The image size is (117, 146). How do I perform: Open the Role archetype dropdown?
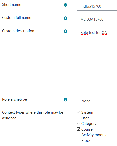coord(97,101)
